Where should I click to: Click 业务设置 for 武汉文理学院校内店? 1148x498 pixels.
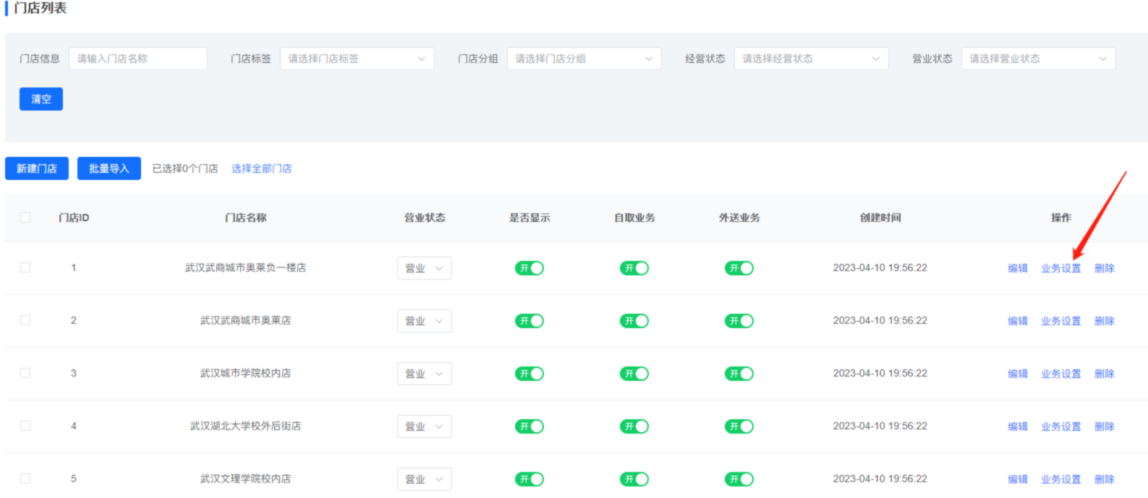click(x=1061, y=479)
